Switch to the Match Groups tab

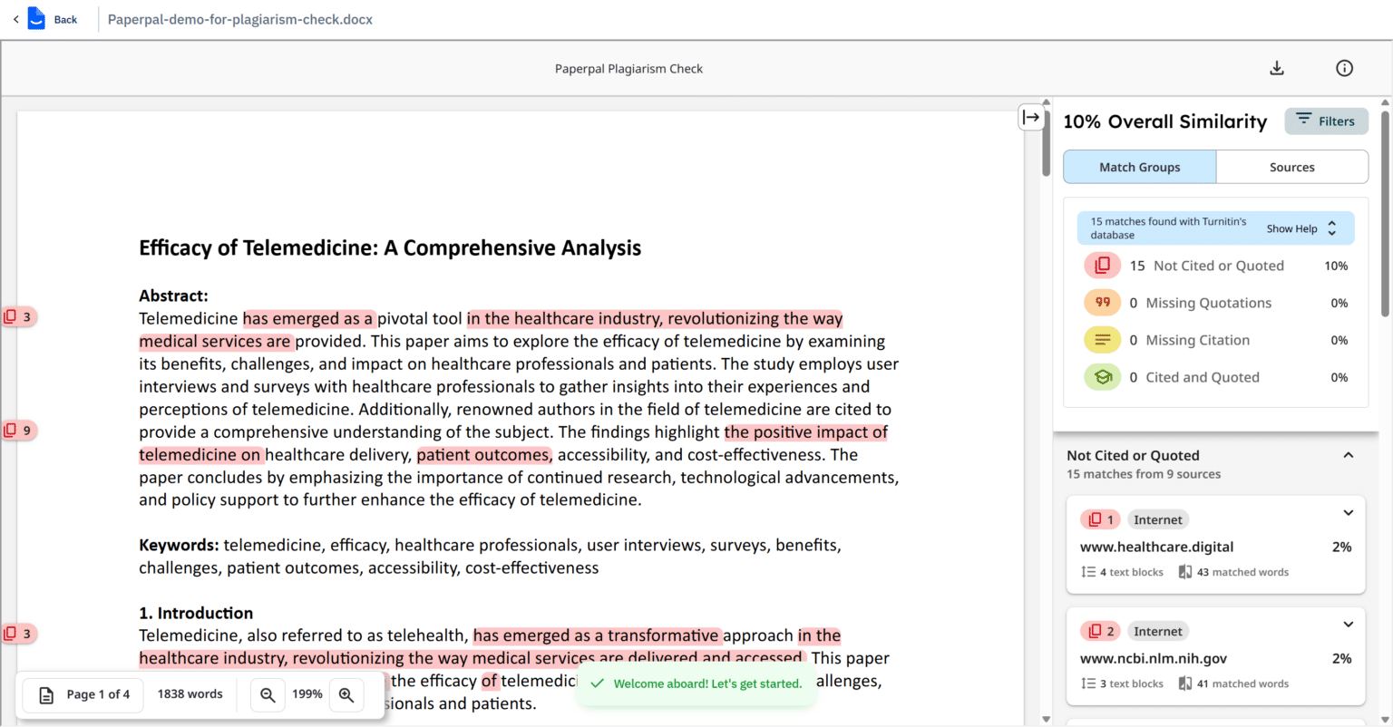tap(1140, 167)
